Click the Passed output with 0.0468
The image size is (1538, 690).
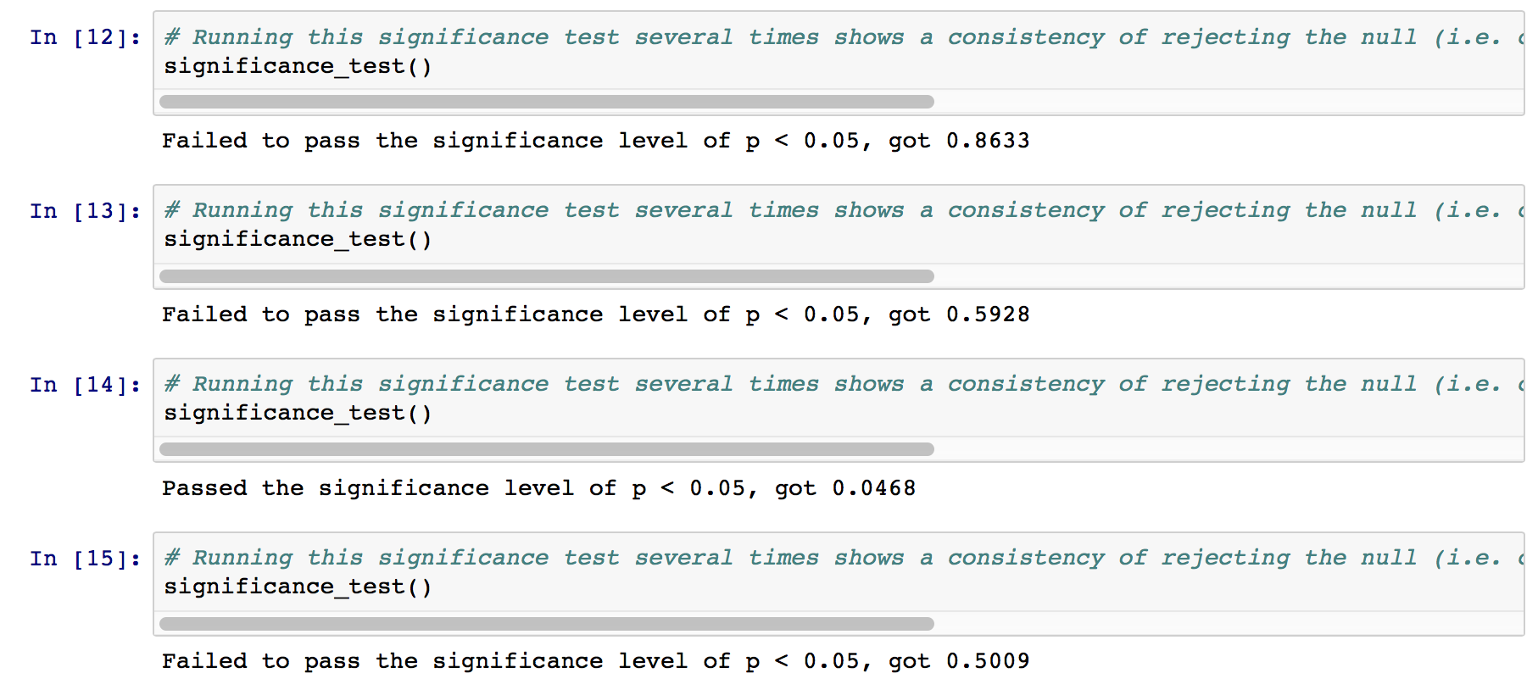[539, 488]
